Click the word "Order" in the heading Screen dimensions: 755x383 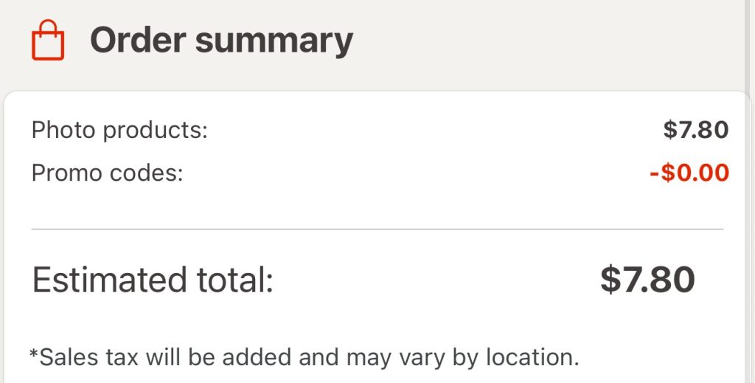[x=137, y=41]
